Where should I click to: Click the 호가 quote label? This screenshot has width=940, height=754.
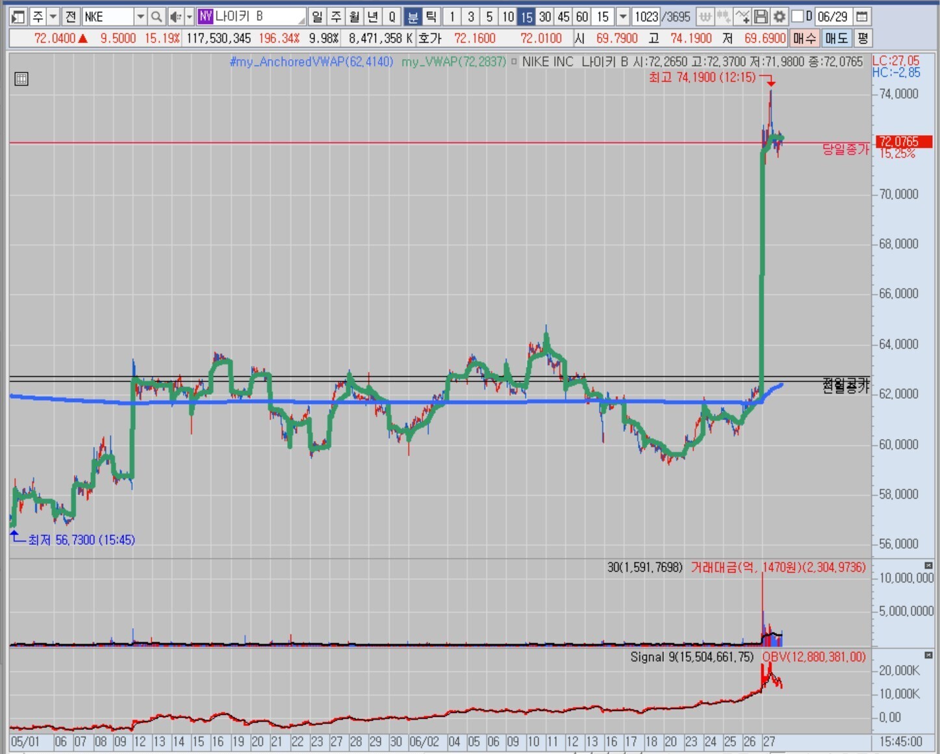pyautogui.click(x=430, y=38)
